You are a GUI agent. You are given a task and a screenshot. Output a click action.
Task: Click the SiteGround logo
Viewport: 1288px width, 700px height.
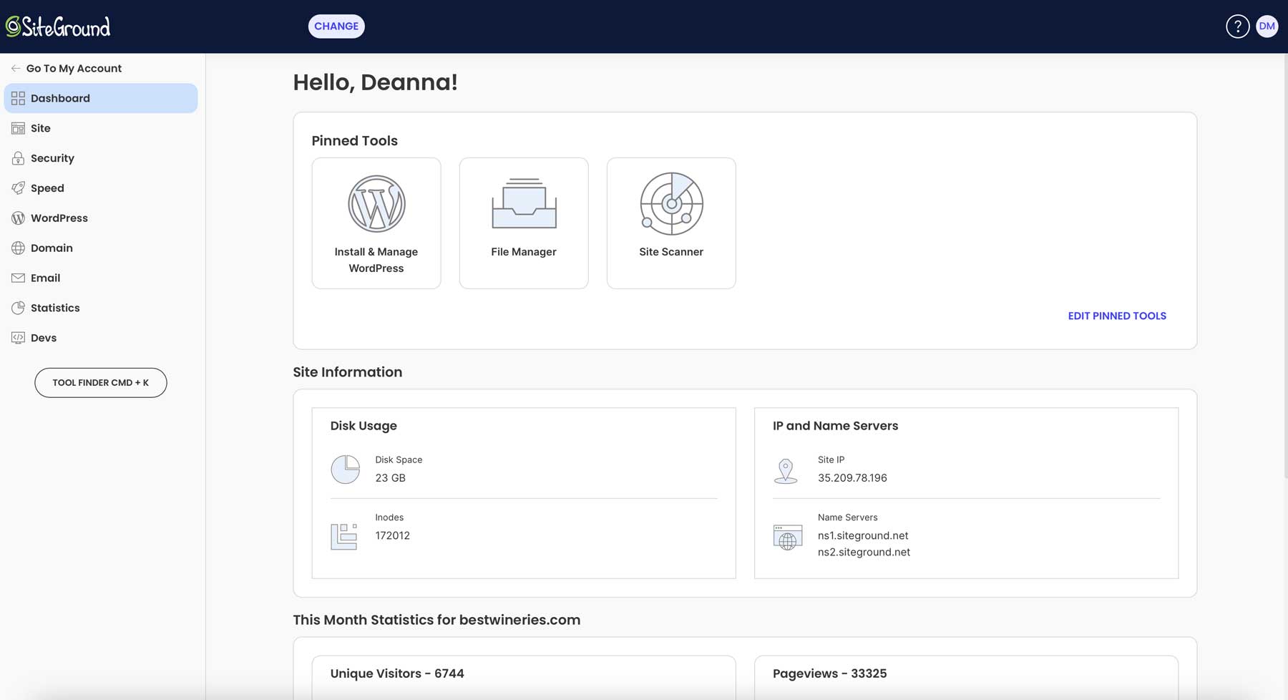click(x=59, y=26)
